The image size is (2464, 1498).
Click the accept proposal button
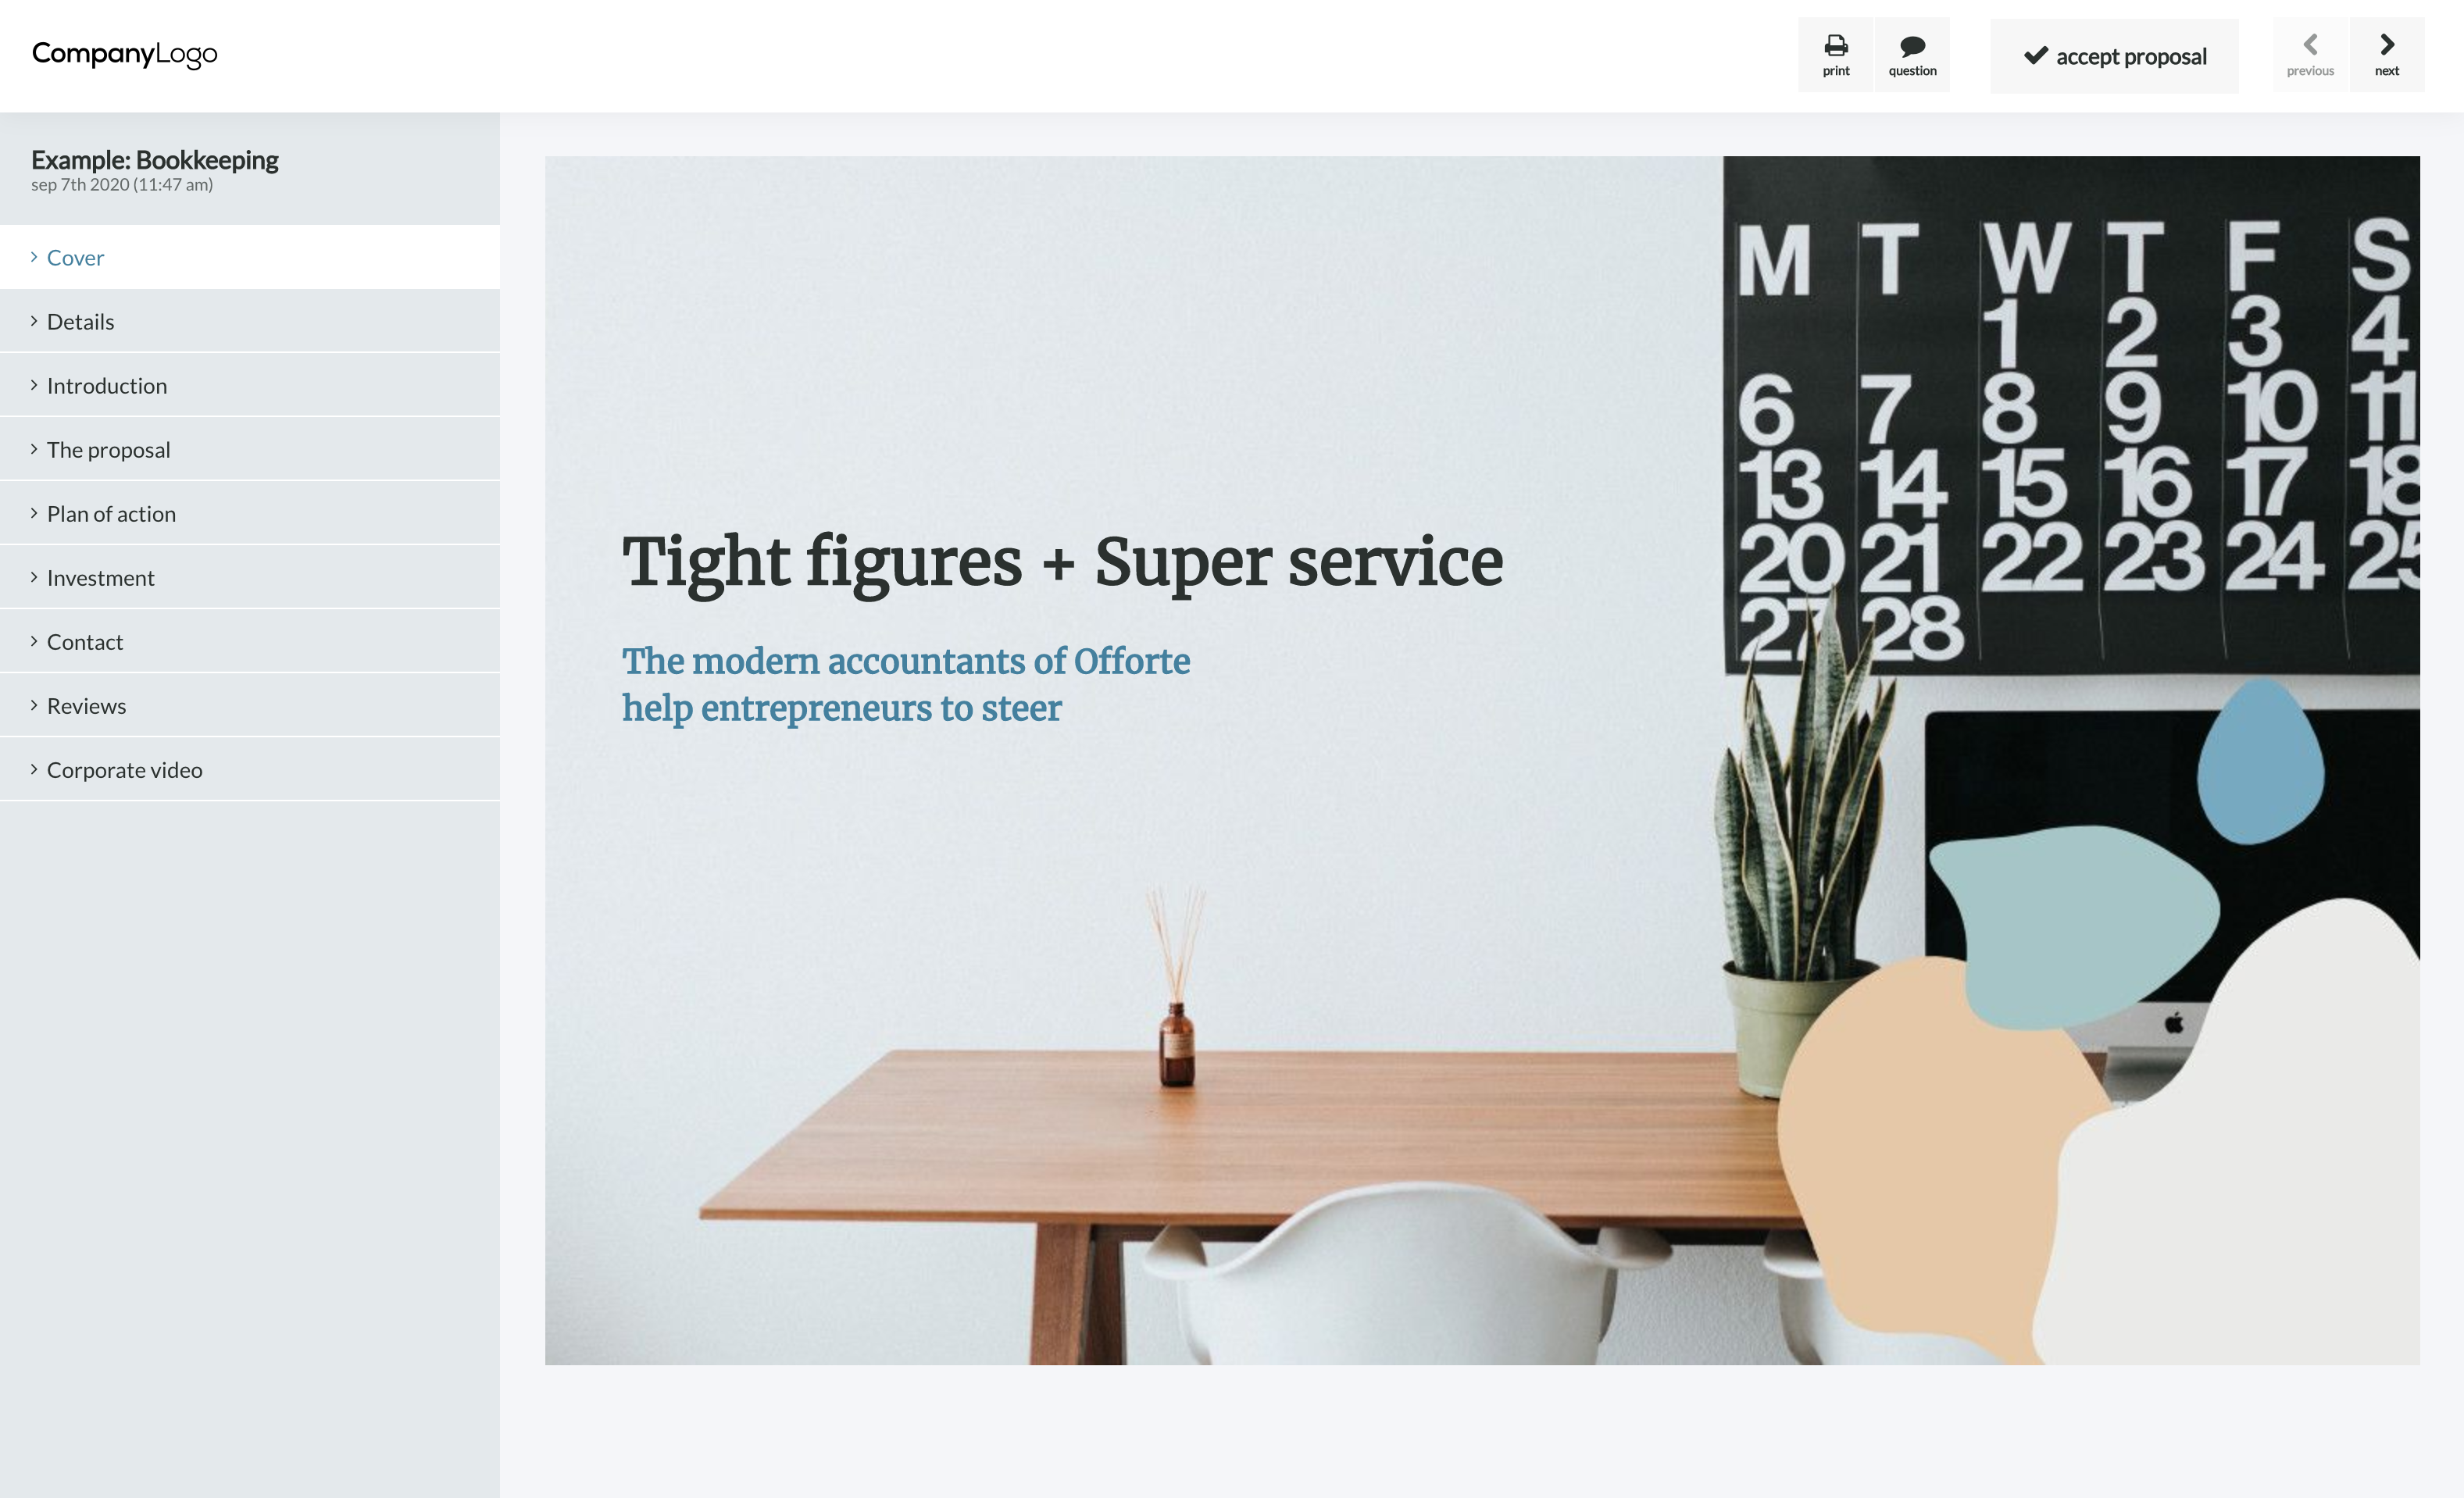pos(2114,56)
